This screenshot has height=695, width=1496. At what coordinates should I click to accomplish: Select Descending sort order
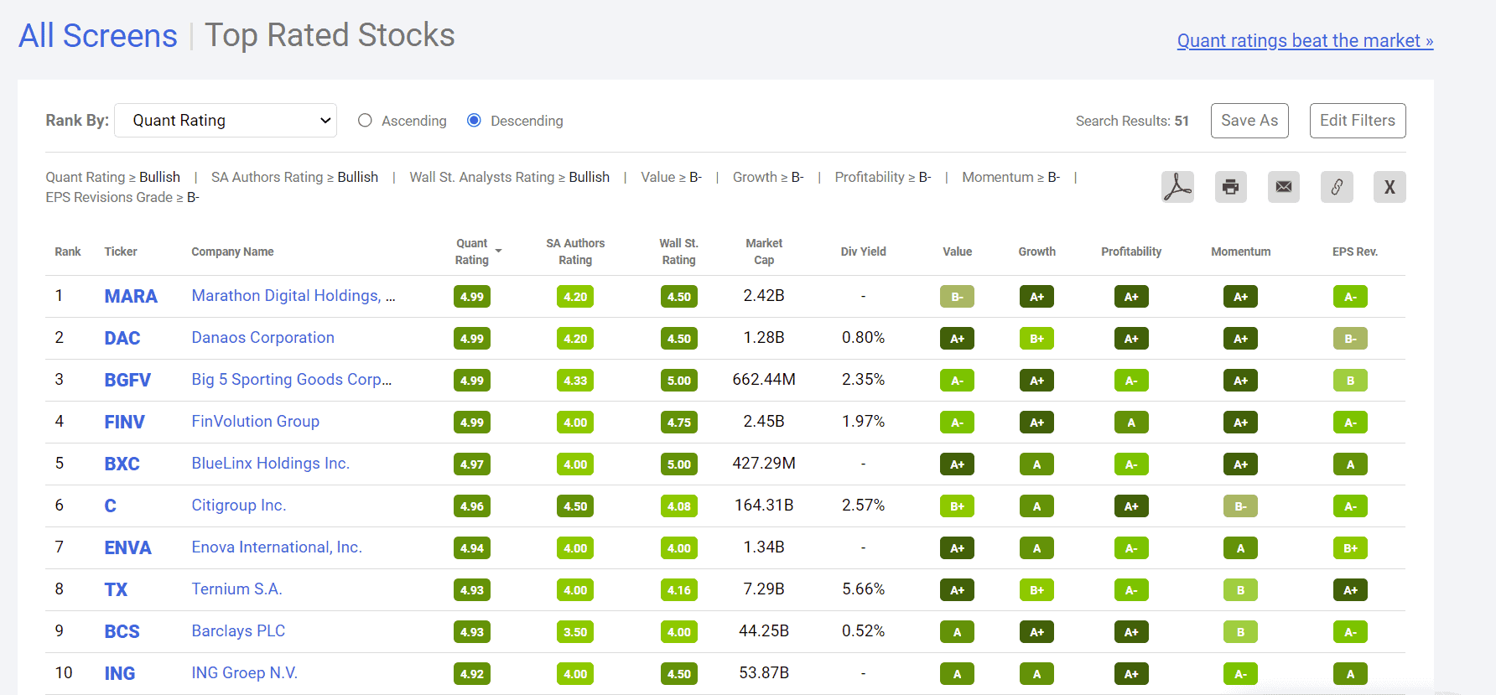[474, 121]
